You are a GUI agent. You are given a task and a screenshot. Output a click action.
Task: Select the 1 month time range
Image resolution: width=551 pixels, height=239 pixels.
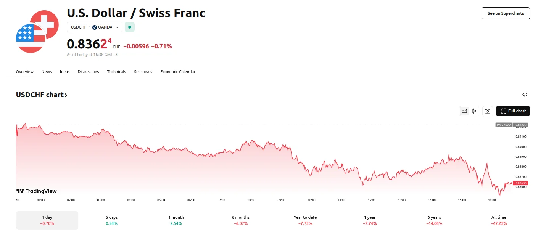pos(176,220)
